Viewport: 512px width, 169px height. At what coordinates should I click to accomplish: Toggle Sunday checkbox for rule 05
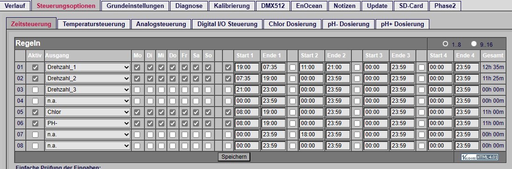tap(208, 112)
